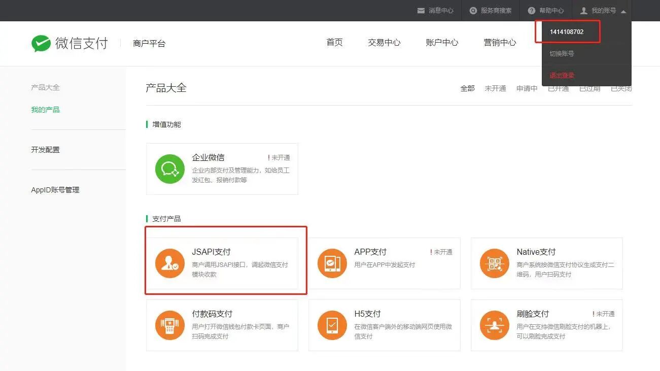660x371 pixels.
Task: Click the orange JSAPI支付 icon
Action: [x=169, y=263]
